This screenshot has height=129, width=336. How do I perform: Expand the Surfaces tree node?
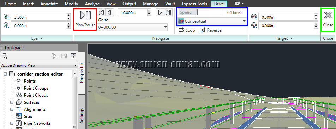click(x=12, y=102)
